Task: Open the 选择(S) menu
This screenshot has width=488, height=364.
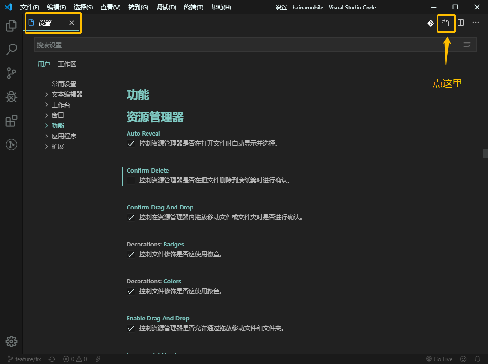Action: click(83, 7)
